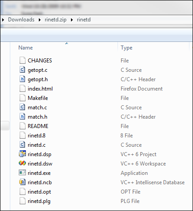Click the rinetd.c source file icon
193x211 pixels.
click(x=22, y=145)
